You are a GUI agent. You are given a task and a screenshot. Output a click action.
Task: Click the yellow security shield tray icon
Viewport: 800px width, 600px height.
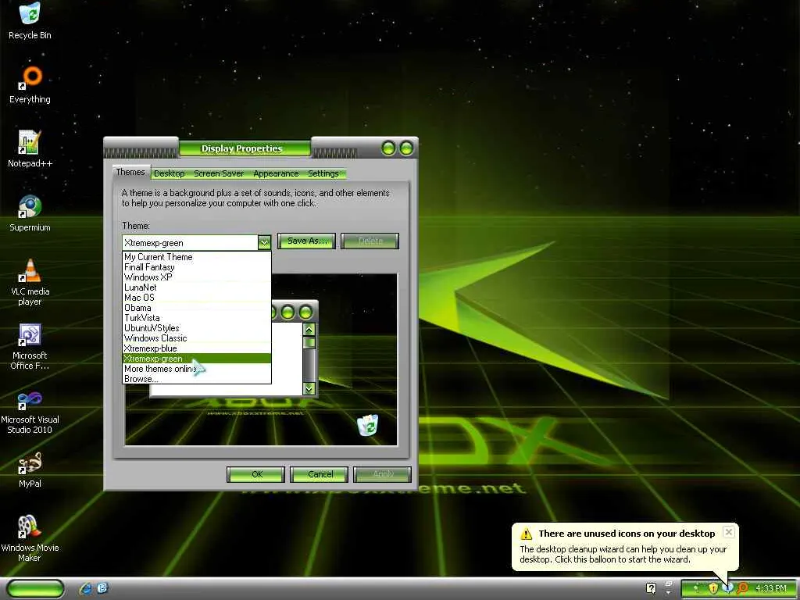pyautogui.click(x=712, y=588)
